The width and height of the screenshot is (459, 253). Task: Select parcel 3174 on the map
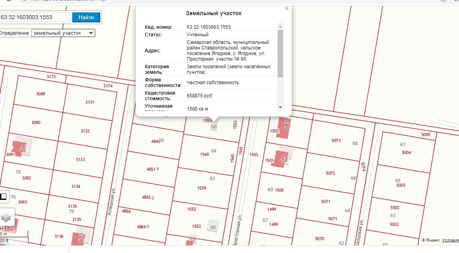[108, 86]
